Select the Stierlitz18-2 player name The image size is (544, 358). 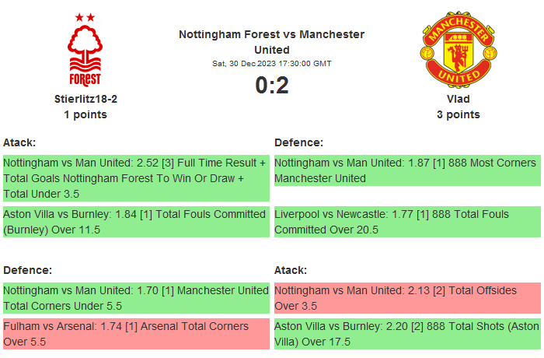(85, 99)
